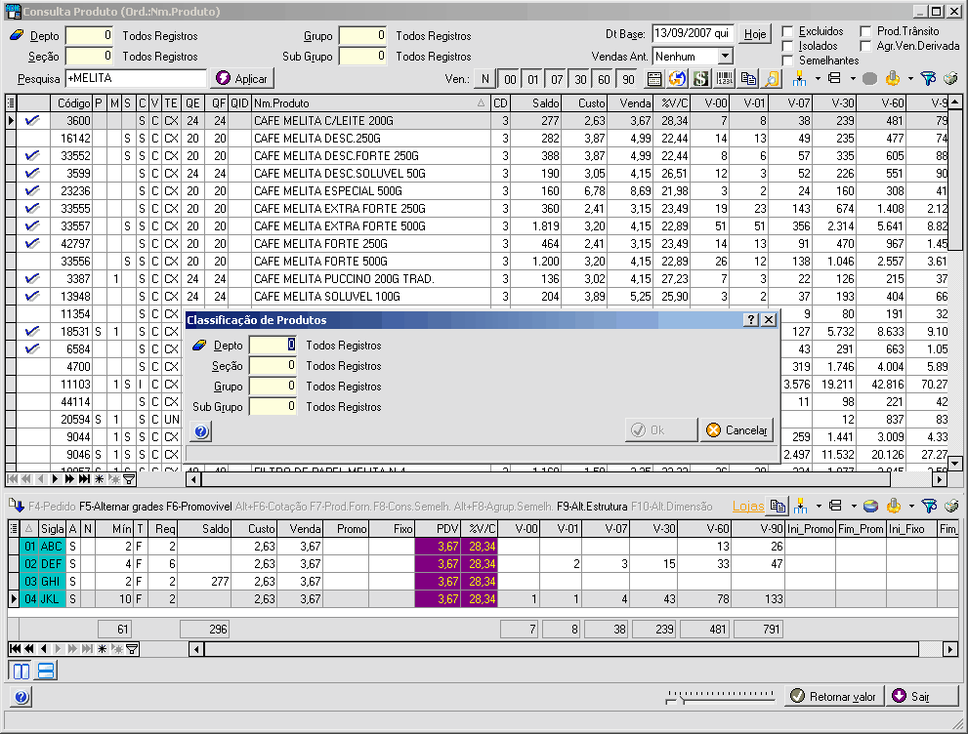Click the F5-Alternar grades shortcut
This screenshot has width=968, height=734.
(121, 507)
